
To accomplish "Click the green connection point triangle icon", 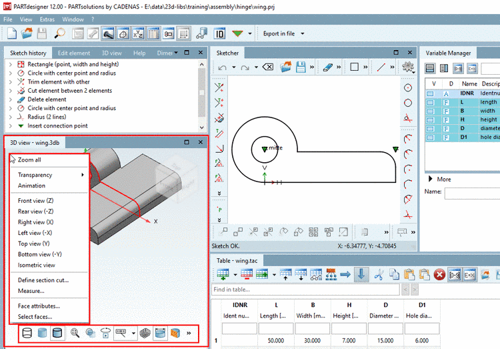I will 237,33.
